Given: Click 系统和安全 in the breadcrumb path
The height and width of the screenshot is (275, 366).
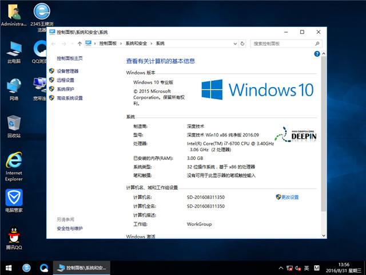Looking at the screenshot, I should click(x=136, y=44).
